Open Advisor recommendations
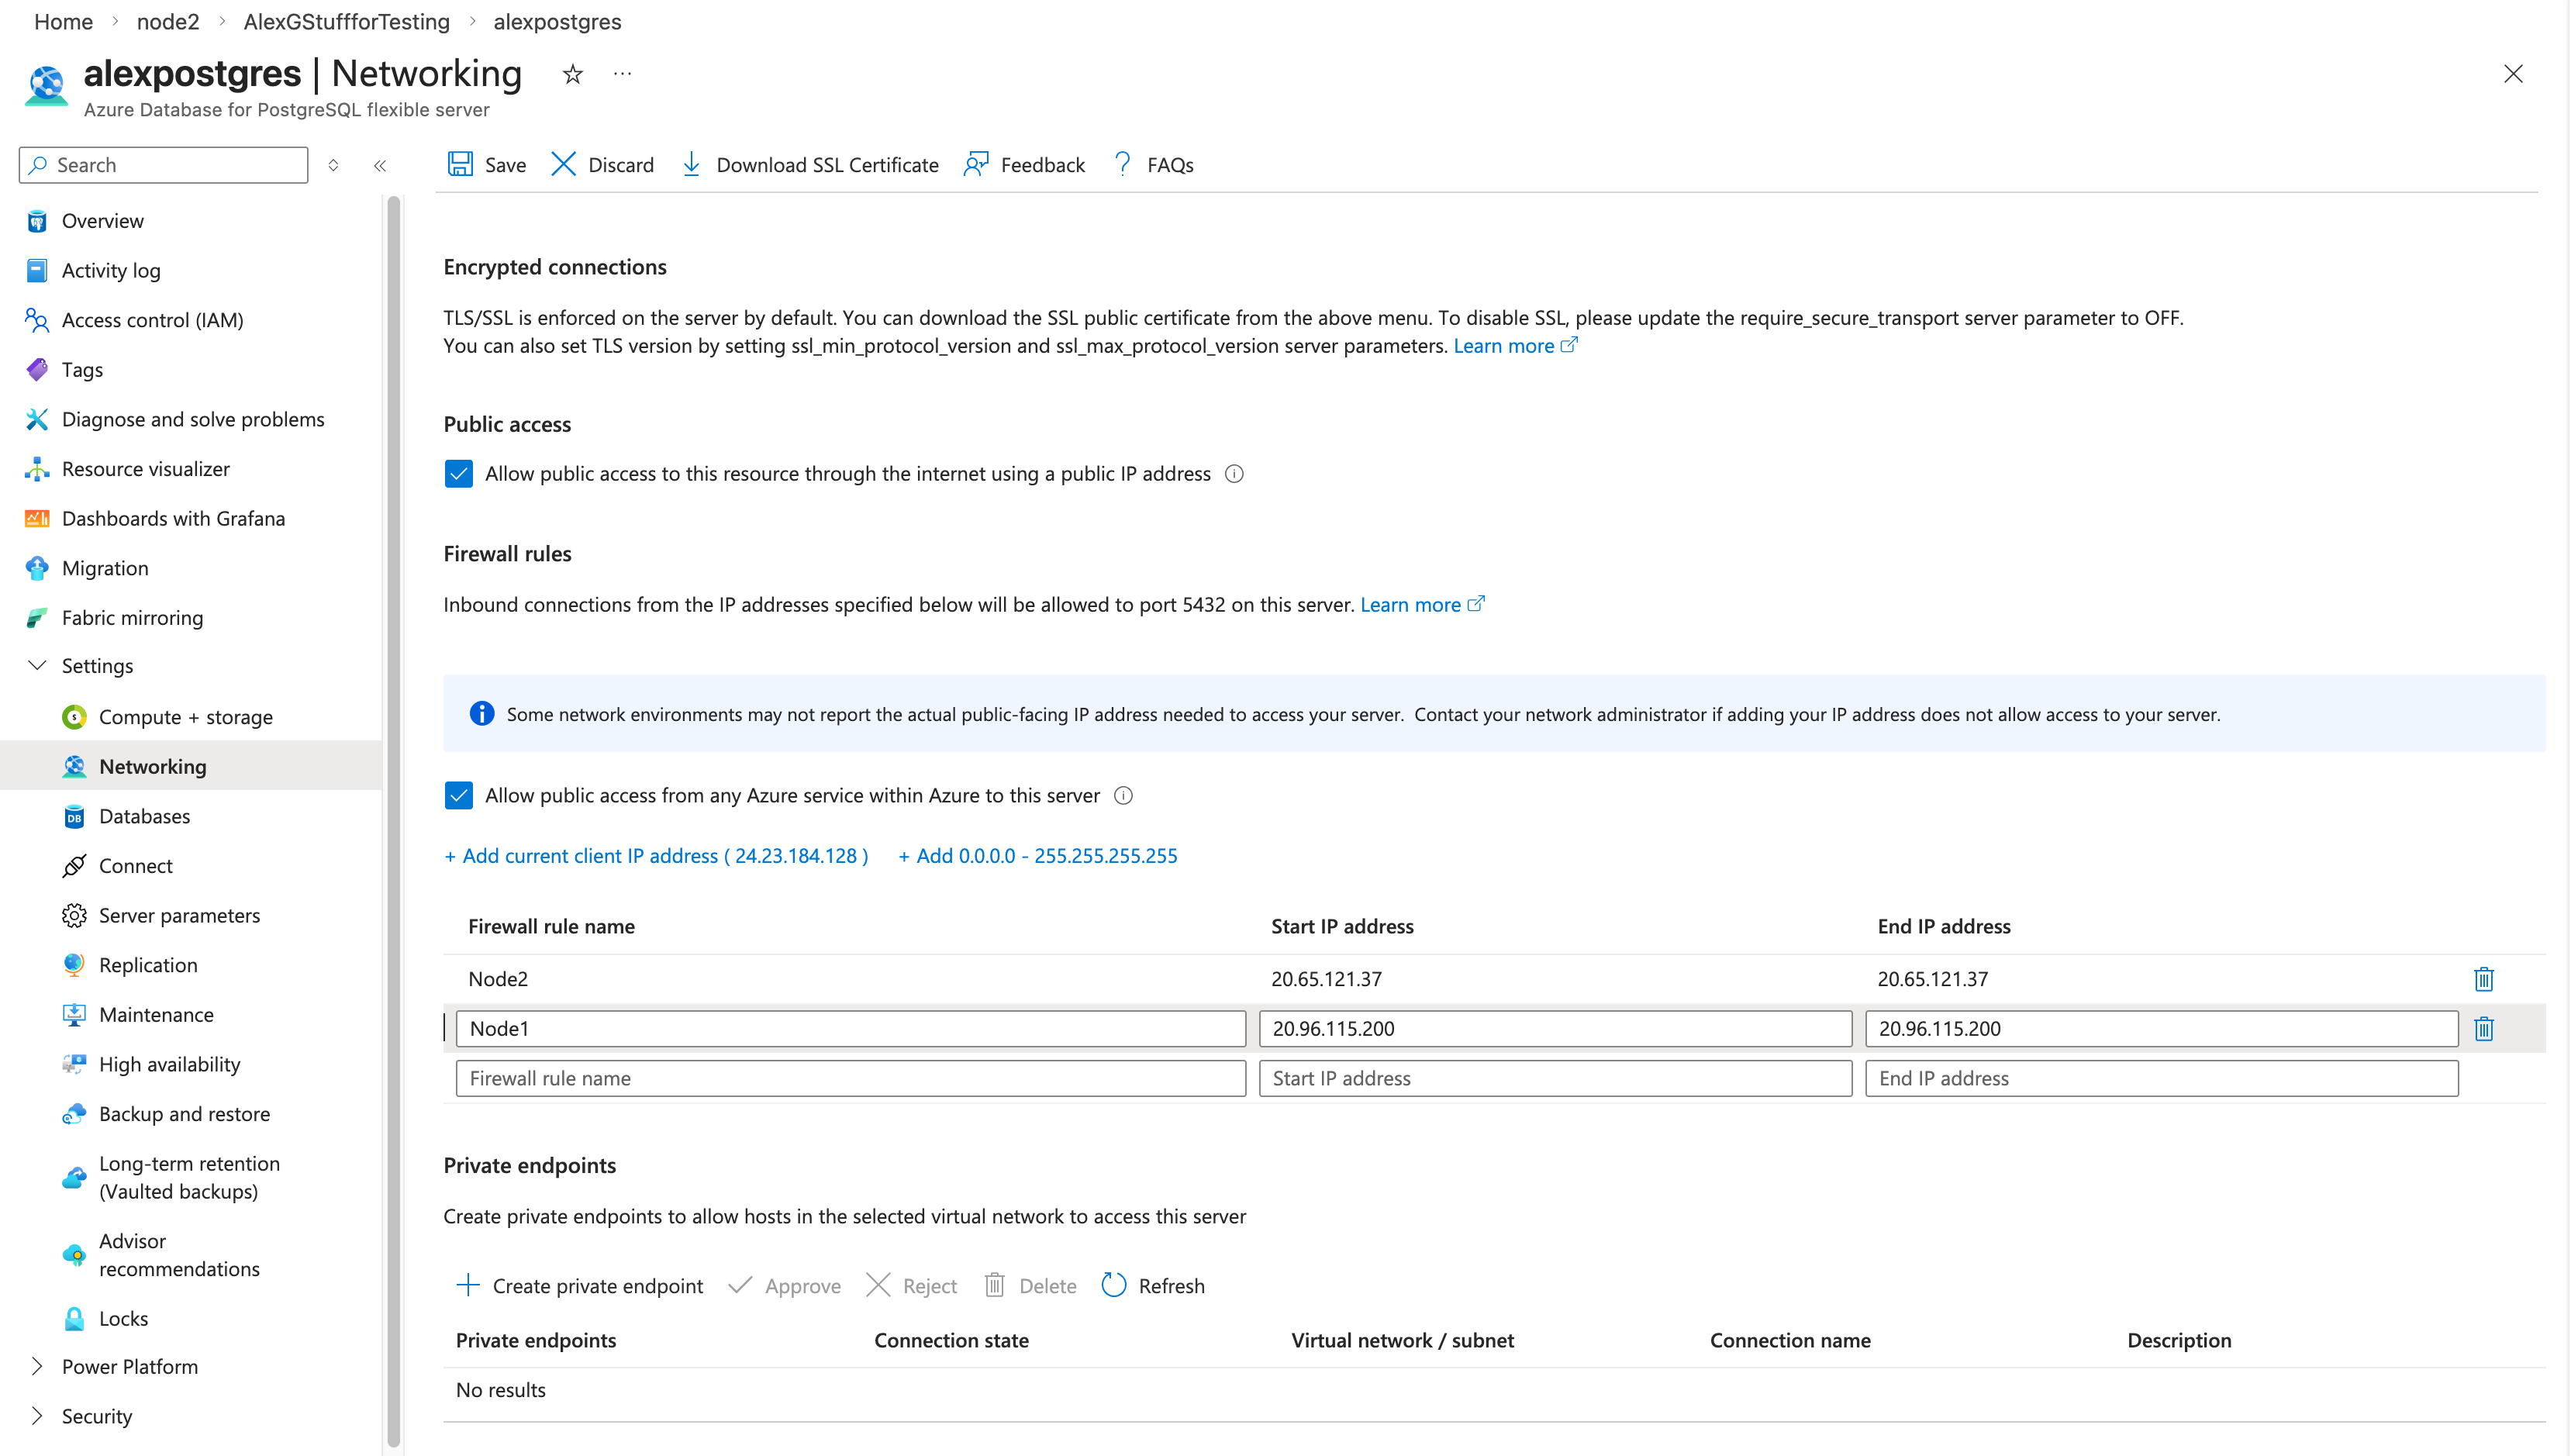This screenshot has height=1456, width=2571. [x=180, y=1255]
